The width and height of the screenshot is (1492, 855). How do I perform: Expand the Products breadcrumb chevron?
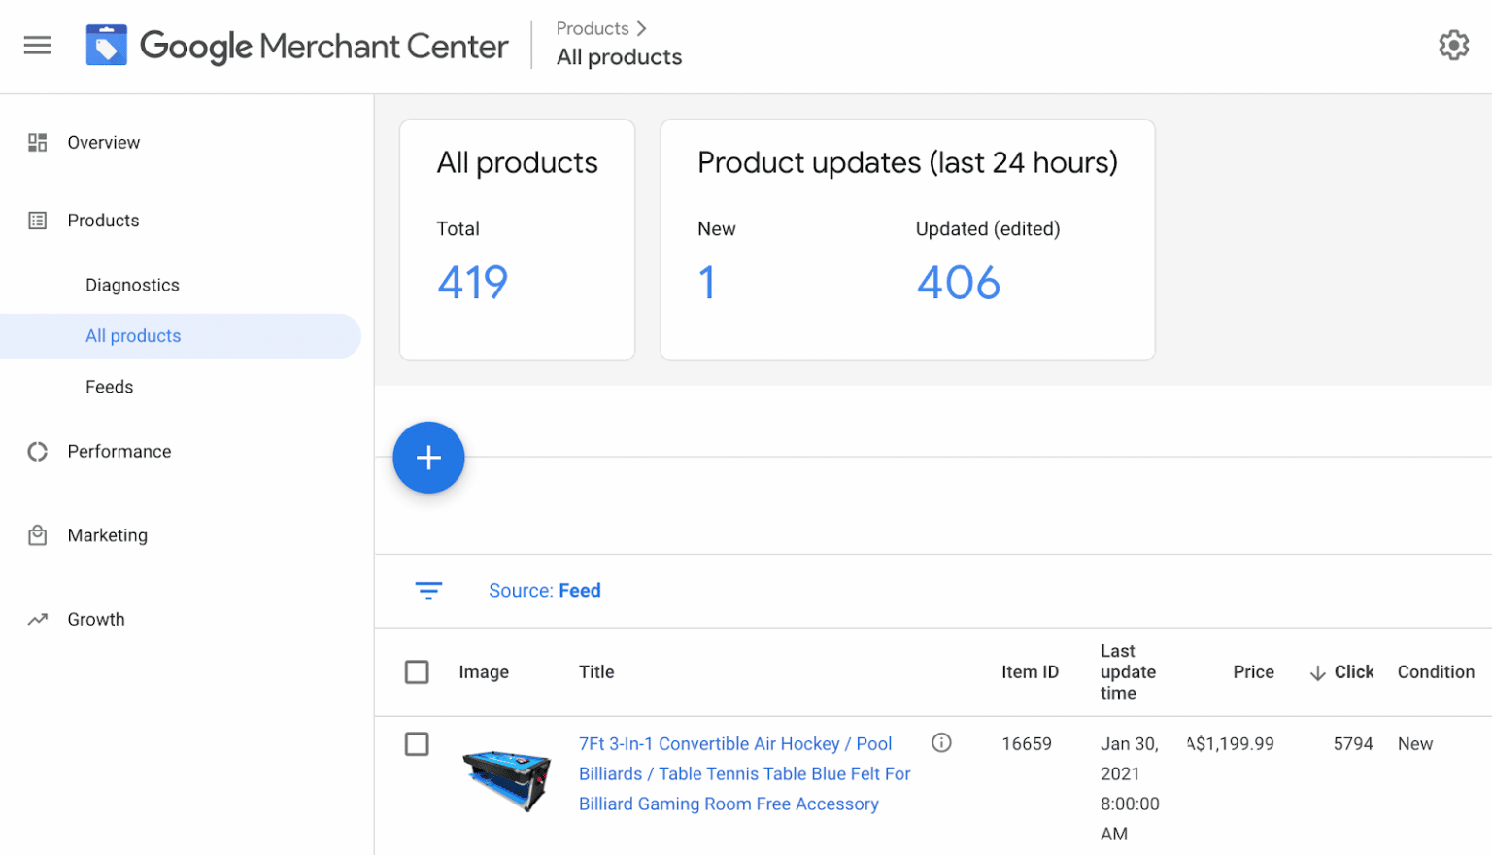click(x=641, y=28)
